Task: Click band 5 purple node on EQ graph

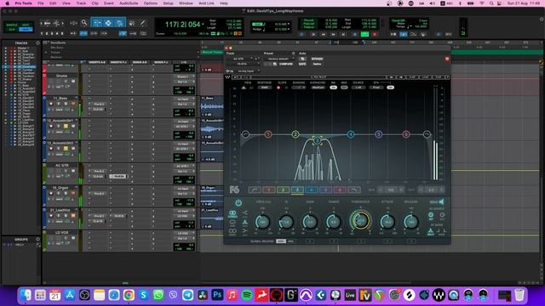Action: pyautogui.click(x=378, y=134)
